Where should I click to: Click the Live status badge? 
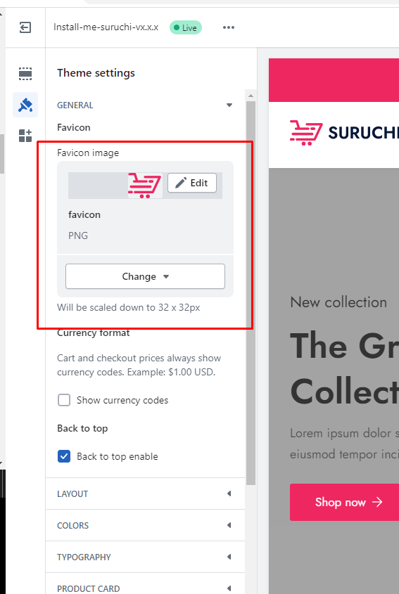[x=186, y=27]
